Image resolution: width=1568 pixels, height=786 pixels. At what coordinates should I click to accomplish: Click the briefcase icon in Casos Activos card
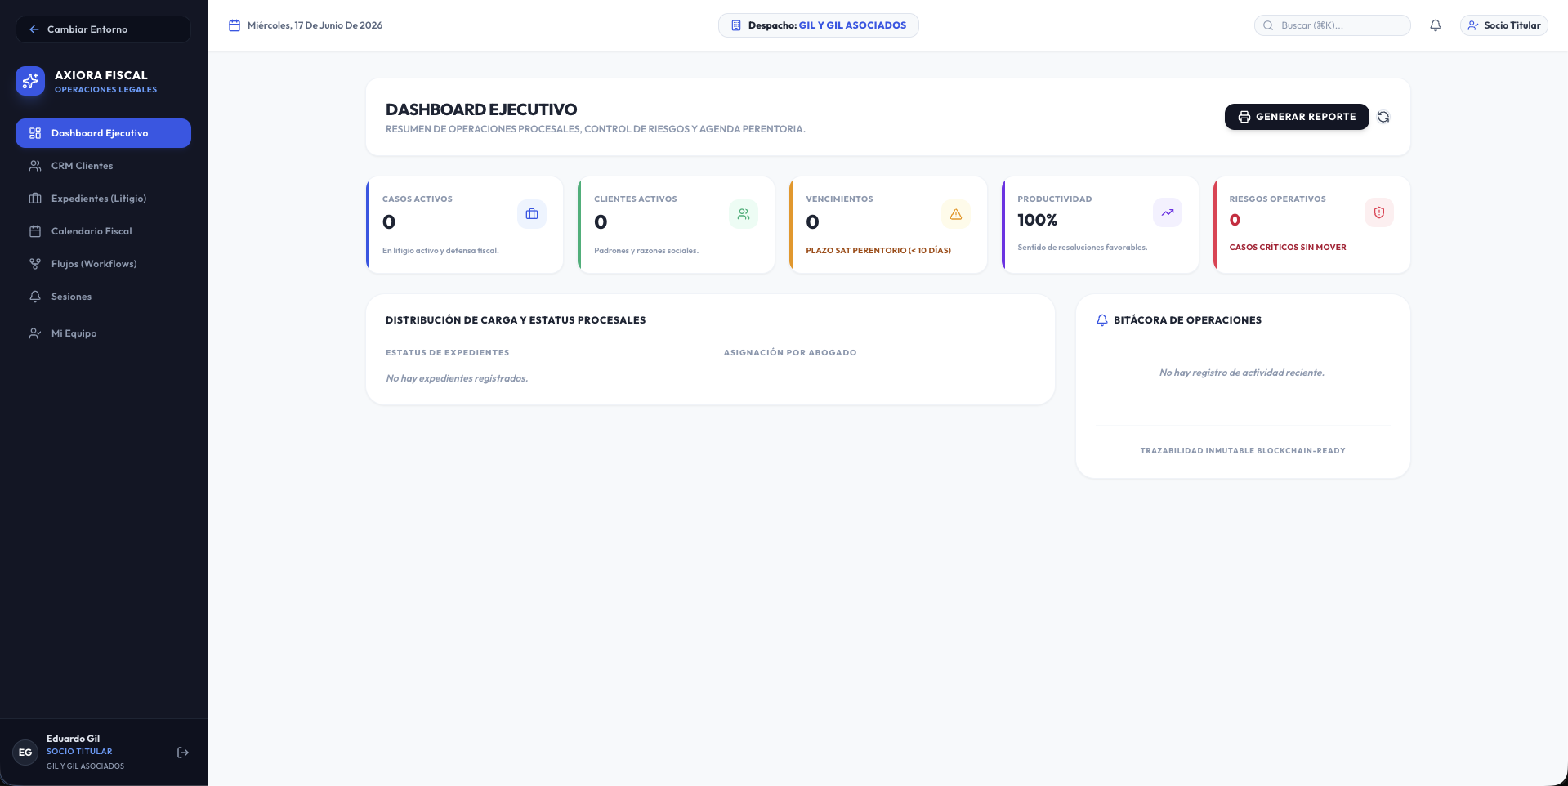(532, 214)
